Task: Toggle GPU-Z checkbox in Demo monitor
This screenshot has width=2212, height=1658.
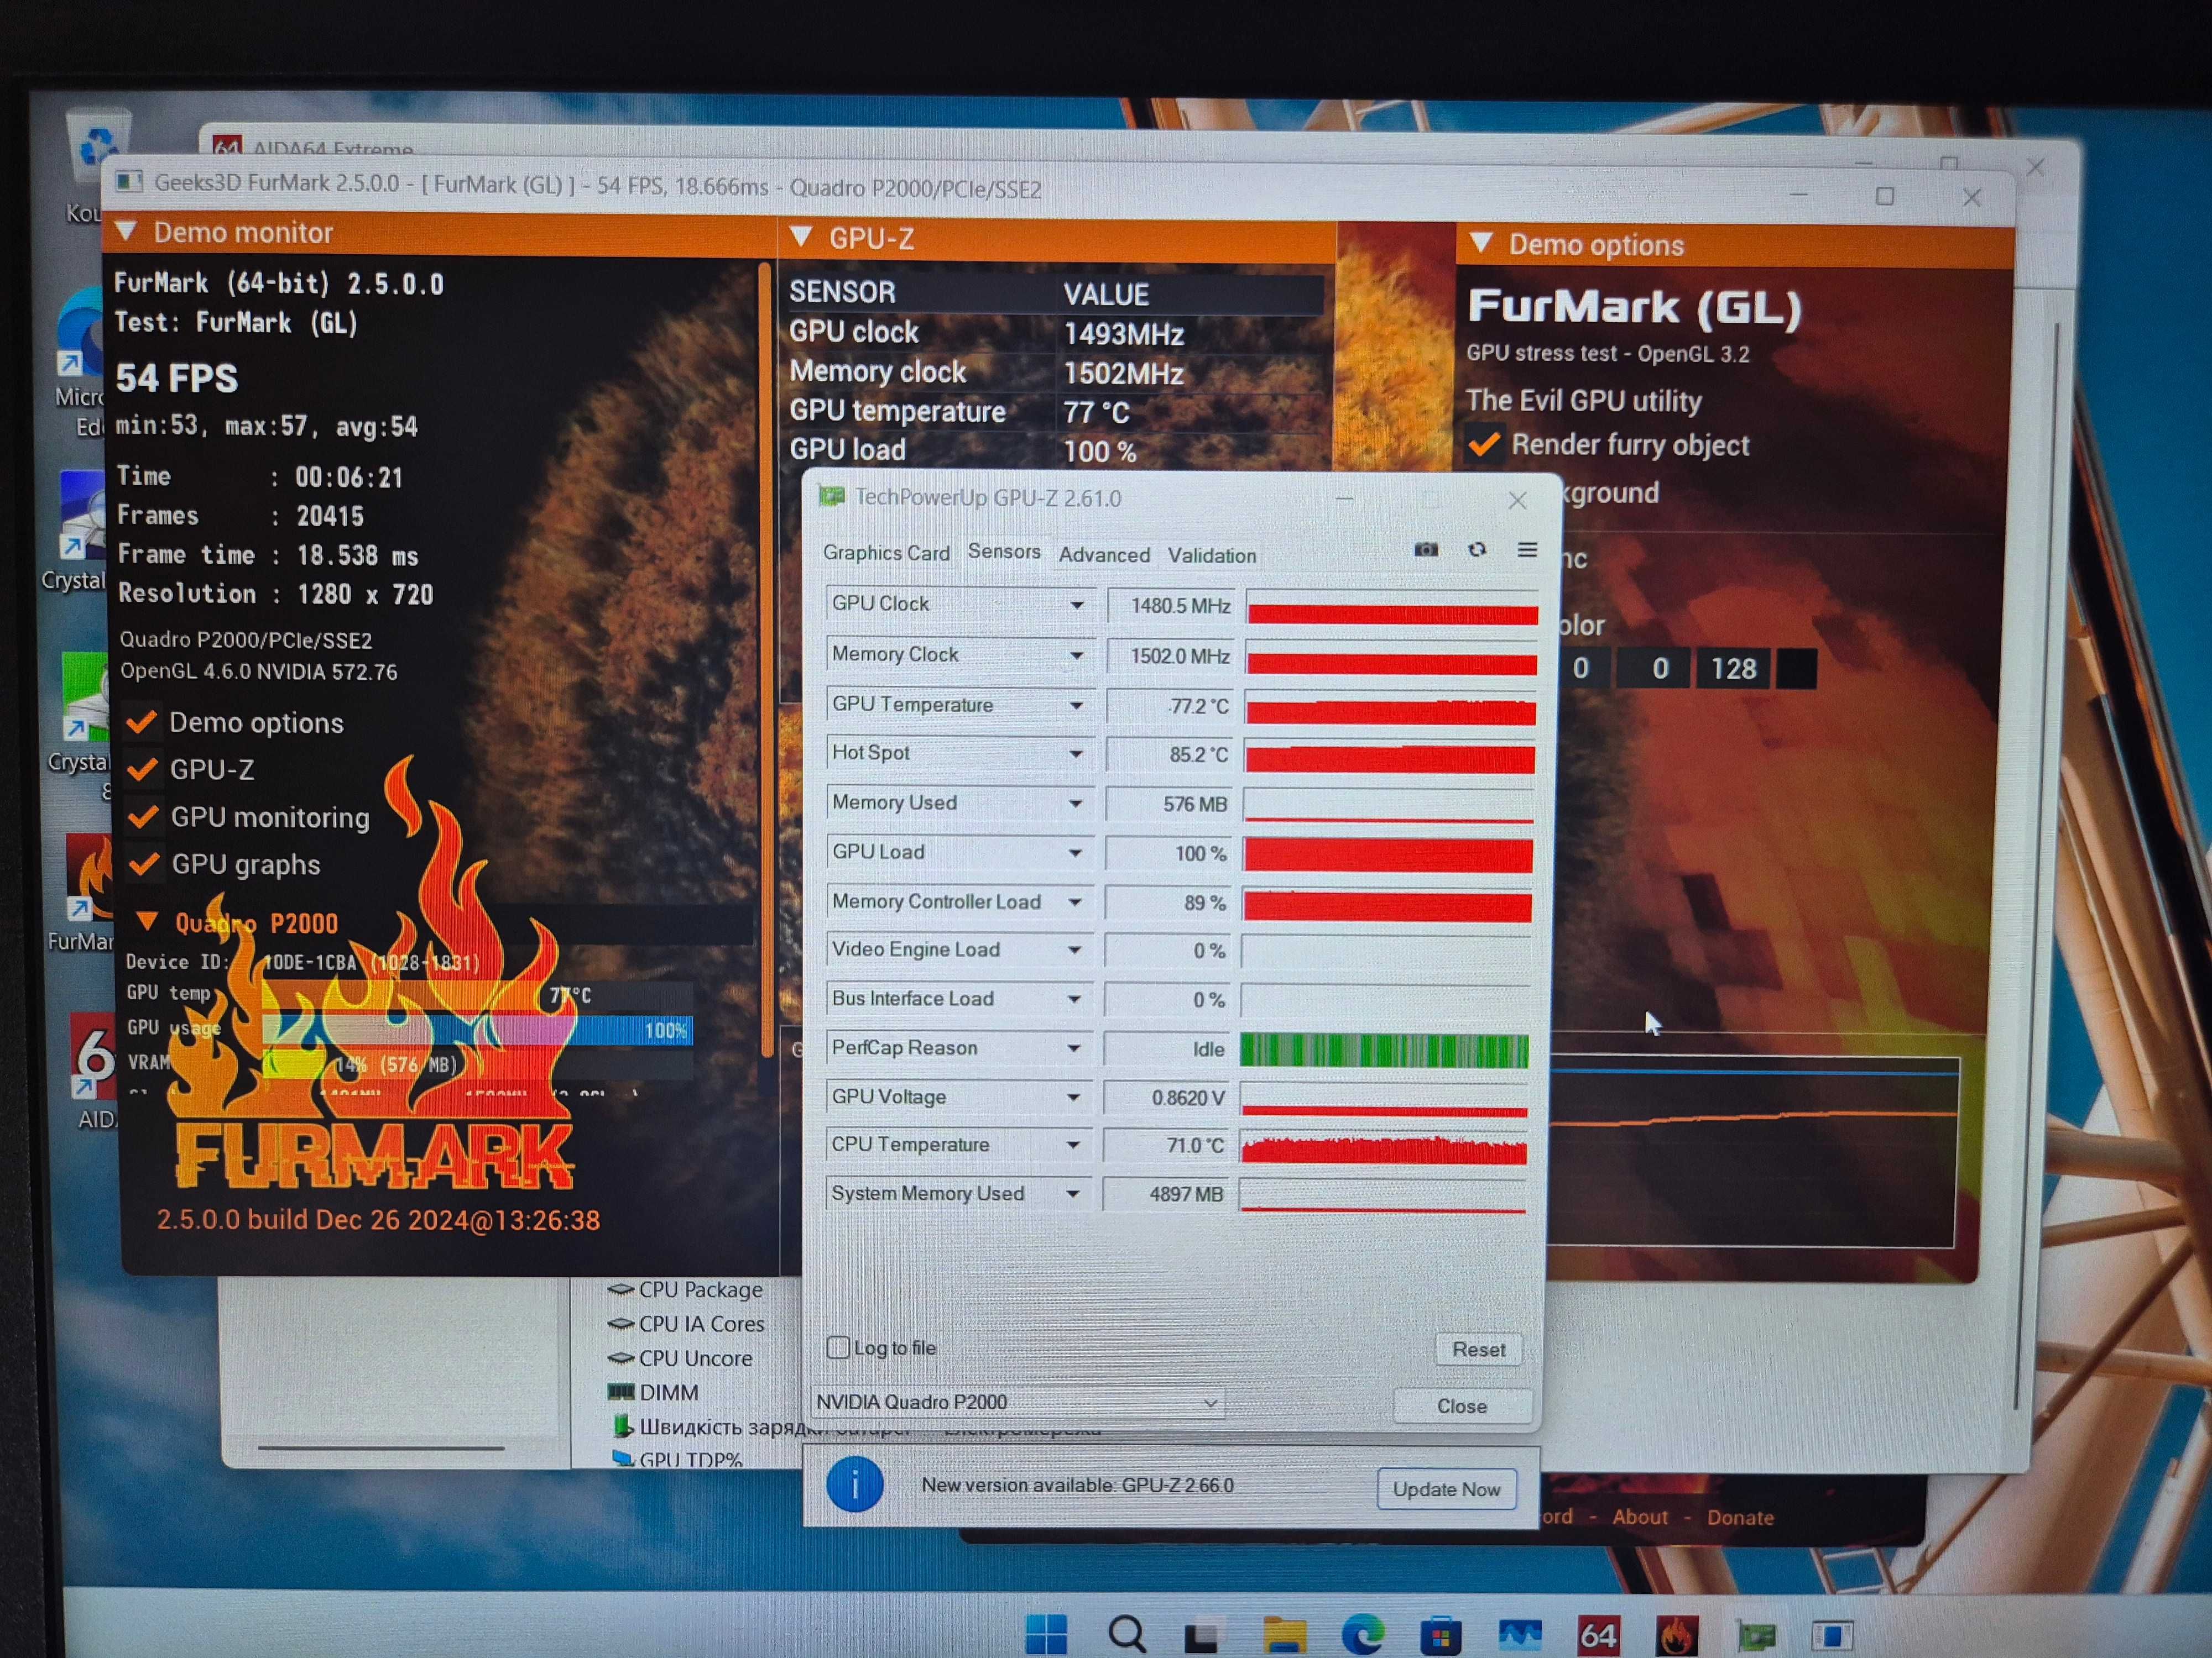Action: (x=143, y=769)
